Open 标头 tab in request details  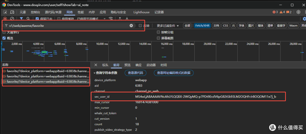click(x=105, y=65)
